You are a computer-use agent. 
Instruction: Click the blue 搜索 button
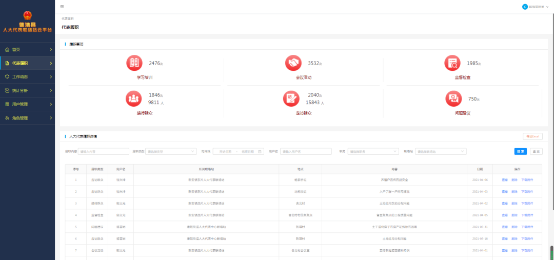[521, 151]
